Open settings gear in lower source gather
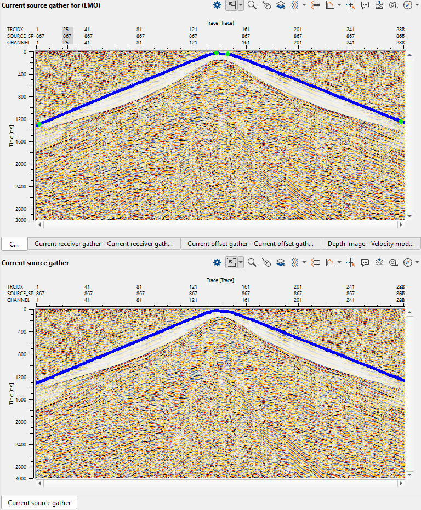Image resolution: width=421 pixels, height=510 pixels. click(217, 262)
